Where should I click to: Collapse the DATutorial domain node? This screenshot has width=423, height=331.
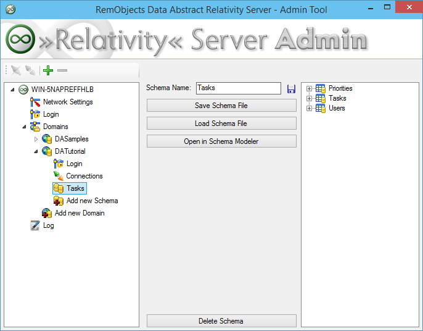[36, 151]
